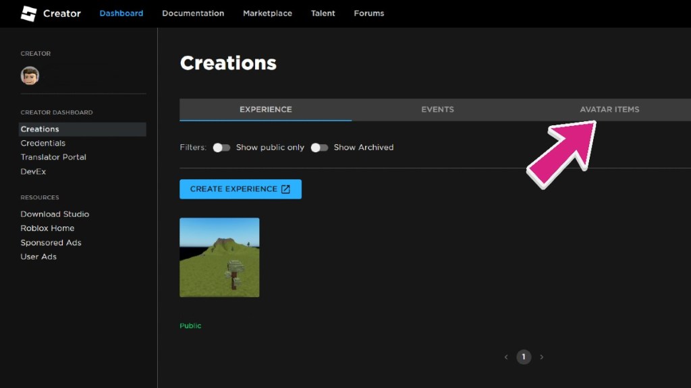
Task: Toggle Show public only filter
Action: point(221,148)
